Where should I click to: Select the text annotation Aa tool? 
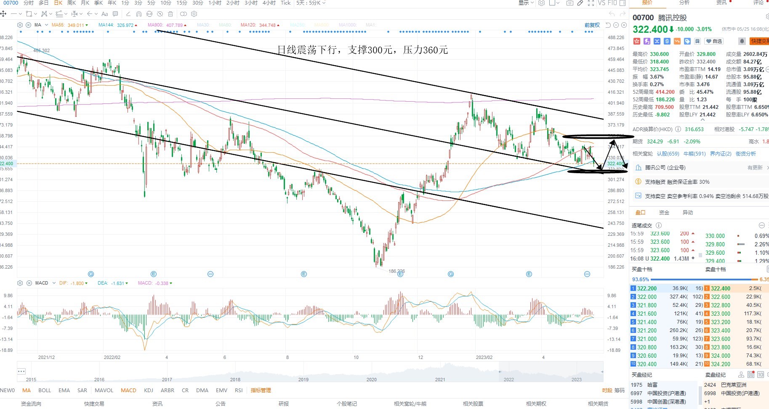click(x=105, y=14)
